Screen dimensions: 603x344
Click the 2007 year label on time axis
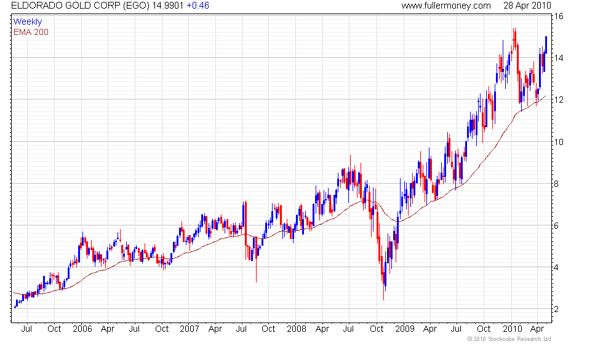[x=190, y=329]
